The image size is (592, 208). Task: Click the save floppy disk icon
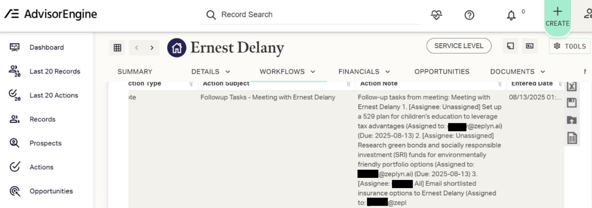[572, 103]
